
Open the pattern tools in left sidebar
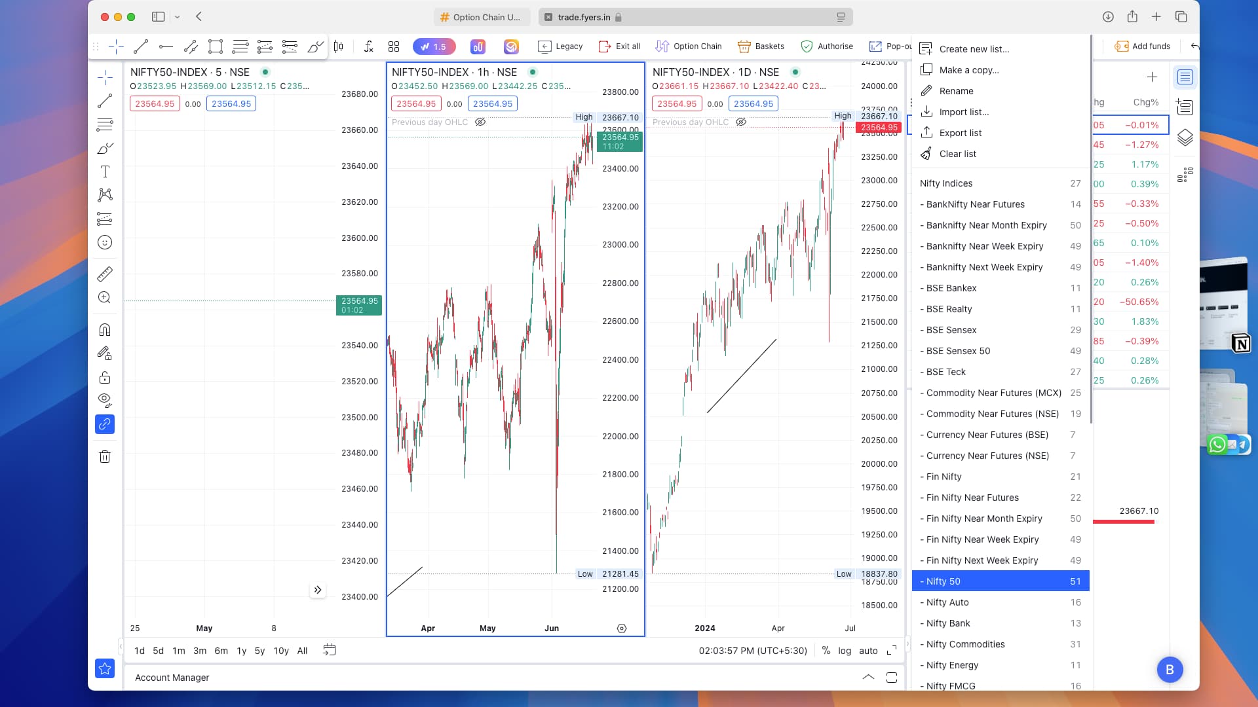pyautogui.click(x=105, y=195)
